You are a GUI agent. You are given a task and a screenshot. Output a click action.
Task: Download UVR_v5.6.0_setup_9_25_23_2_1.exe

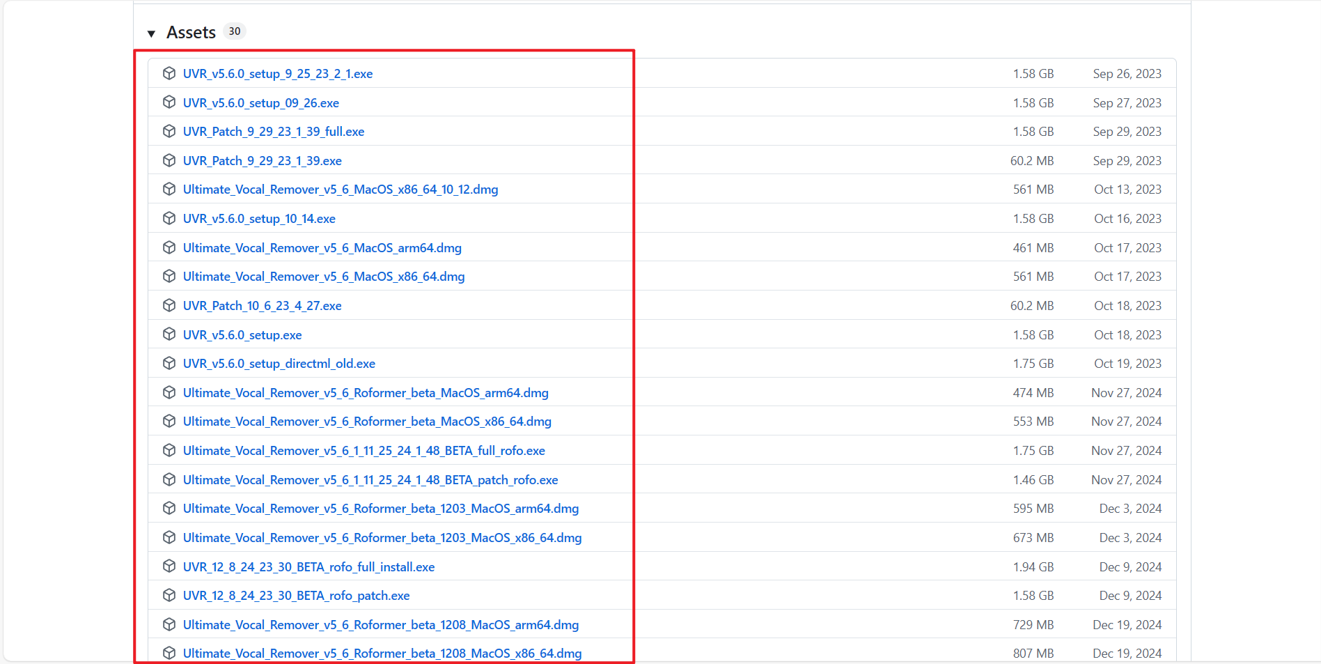278,74
